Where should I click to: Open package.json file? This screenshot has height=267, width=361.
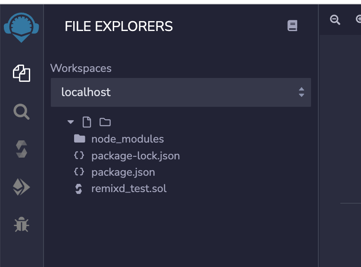tap(123, 172)
